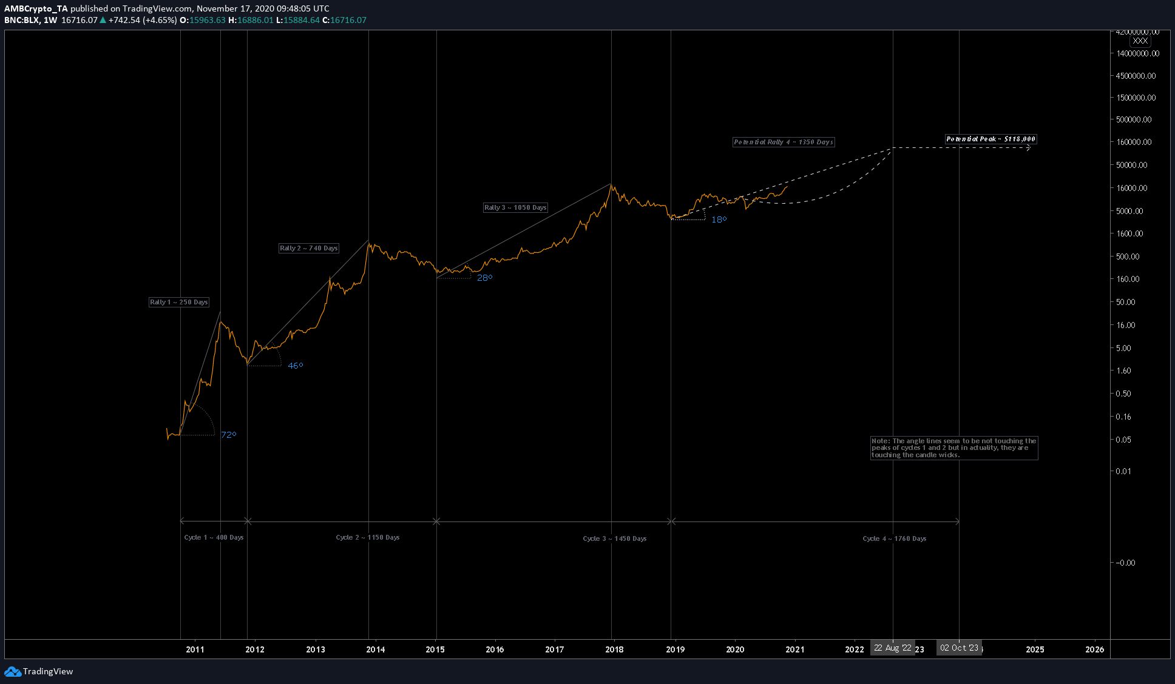
Task: Click the 22 Aug 22 date marker
Action: coord(892,648)
